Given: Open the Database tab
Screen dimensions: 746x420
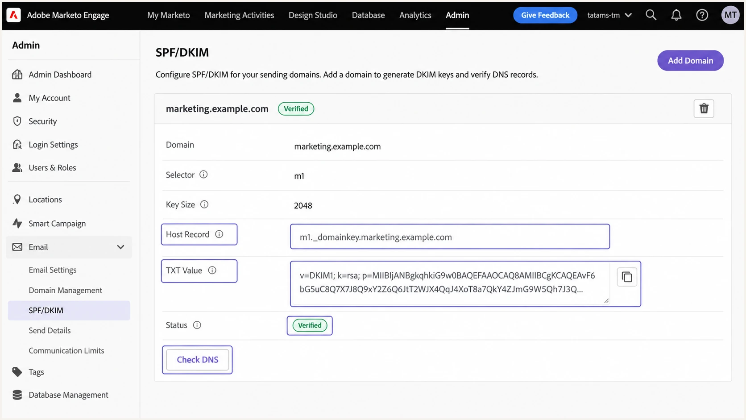Looking at the screenshot, I should click(368, 15).
